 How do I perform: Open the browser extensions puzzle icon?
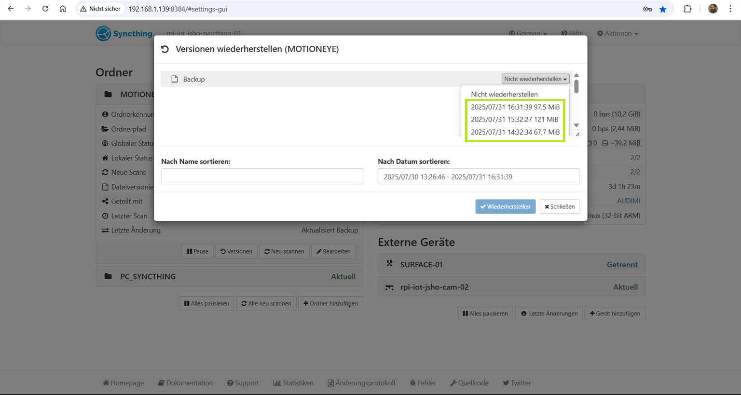(x=687, y=9)
